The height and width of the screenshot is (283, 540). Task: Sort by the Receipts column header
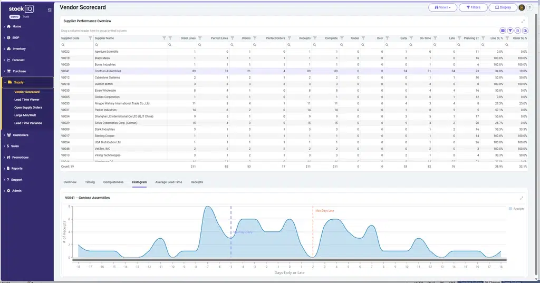click(305, 38)
